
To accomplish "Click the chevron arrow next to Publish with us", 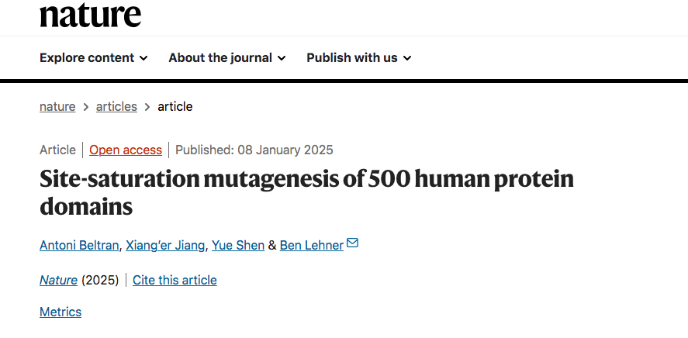I will click(407, 58).
